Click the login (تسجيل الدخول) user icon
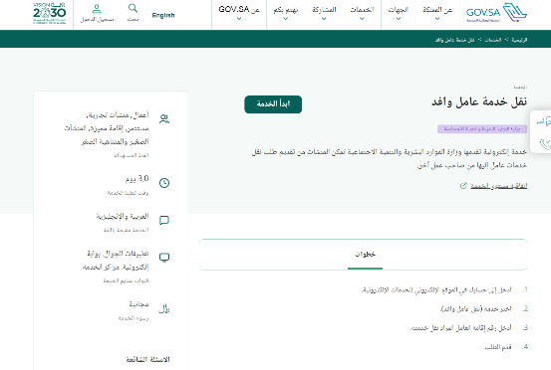Image resolution: width=551 pixels, height=370 pixels. click(x=97, y=8)
